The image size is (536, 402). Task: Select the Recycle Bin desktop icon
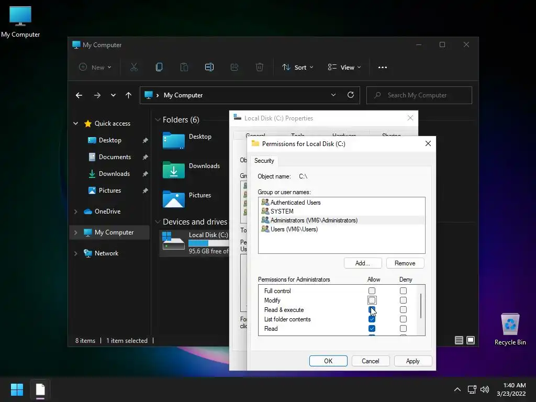pos(510,329)
